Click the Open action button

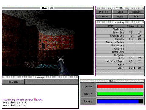(x=120, y=16)
